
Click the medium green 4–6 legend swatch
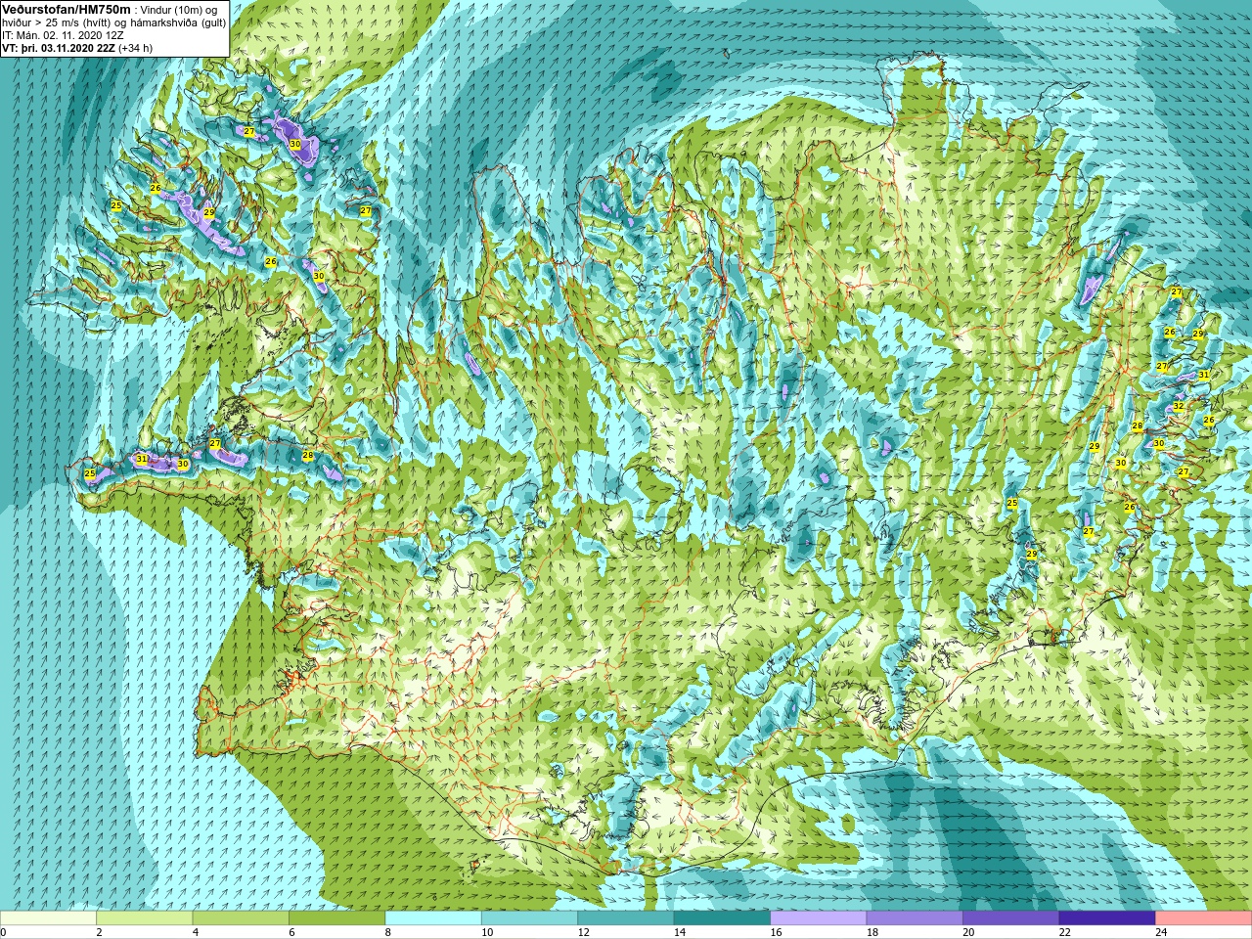pyautogui.click(x=241, y=918)
